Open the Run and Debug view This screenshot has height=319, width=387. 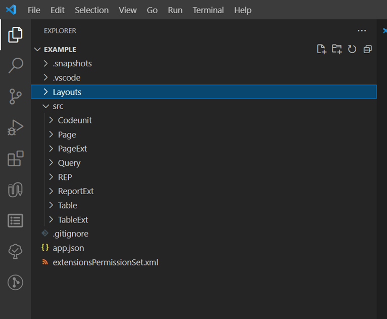(x=16, y=128)
